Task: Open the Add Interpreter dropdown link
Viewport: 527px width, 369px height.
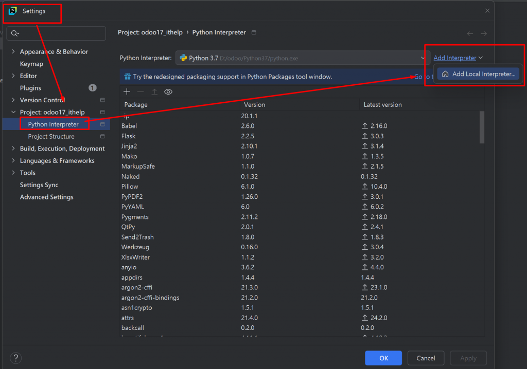Action: click(458, 58)
